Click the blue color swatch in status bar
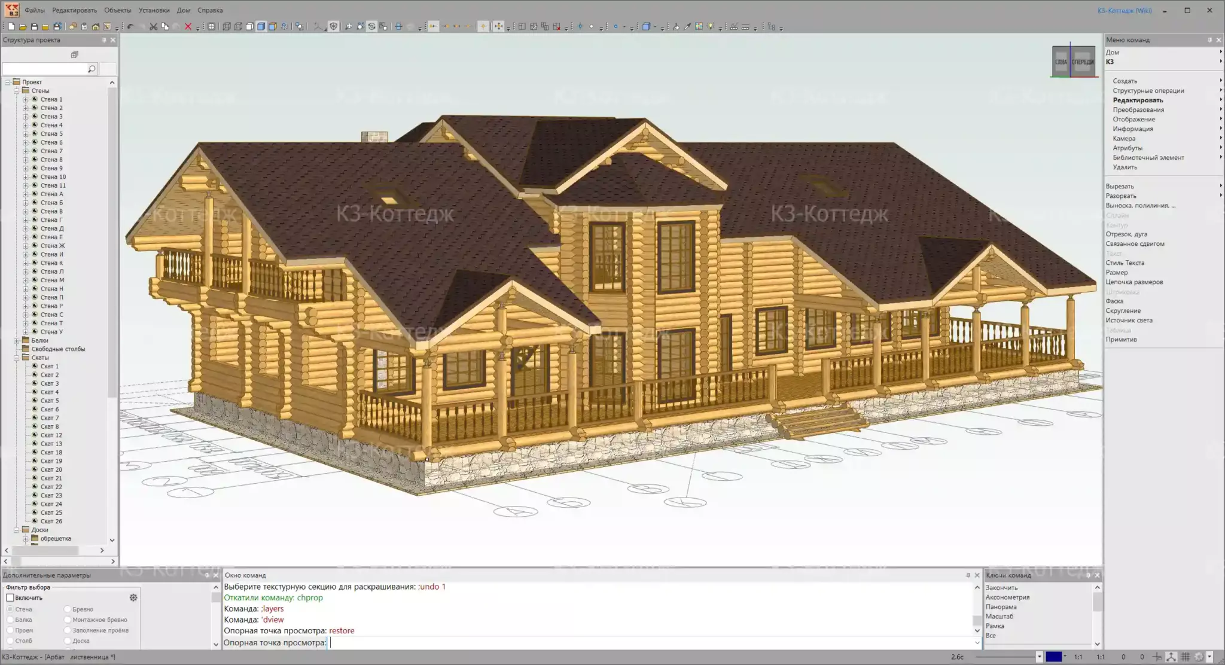Image resolution: width=1225 pixels, height=665 pixels. pos(1053,657)
